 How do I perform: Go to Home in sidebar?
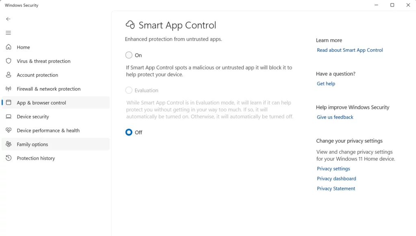[56, 47]
